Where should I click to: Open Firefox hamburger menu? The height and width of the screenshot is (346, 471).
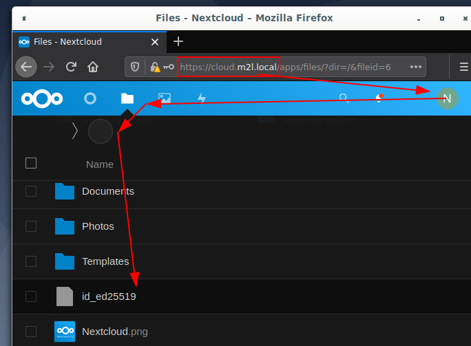coord(464,67)
